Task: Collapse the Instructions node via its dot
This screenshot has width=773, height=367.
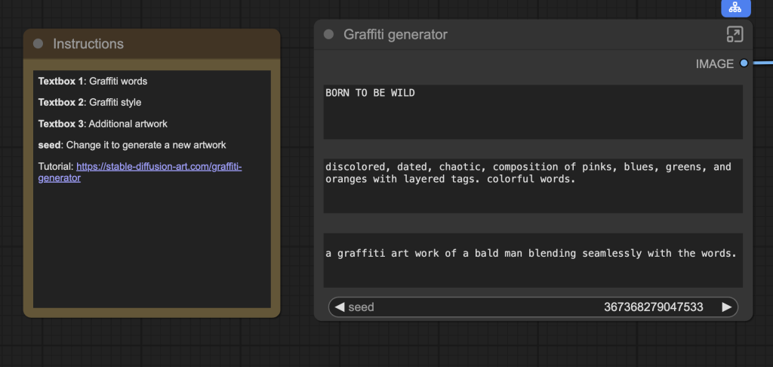Action: pos(38,45)
